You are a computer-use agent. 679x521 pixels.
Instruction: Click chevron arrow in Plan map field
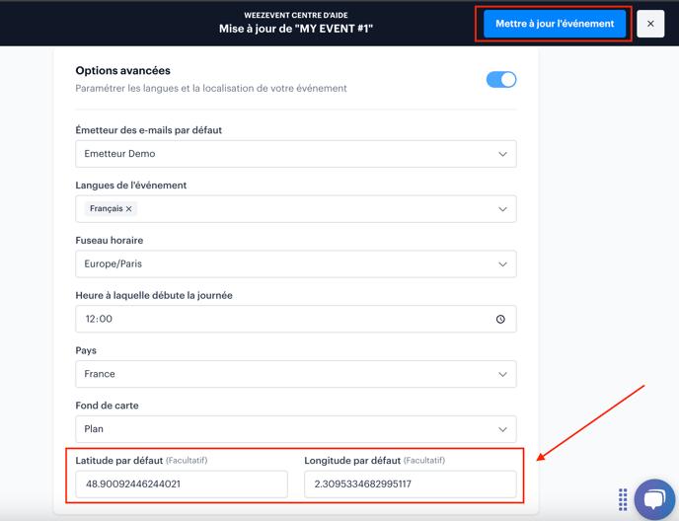[502, 429]
